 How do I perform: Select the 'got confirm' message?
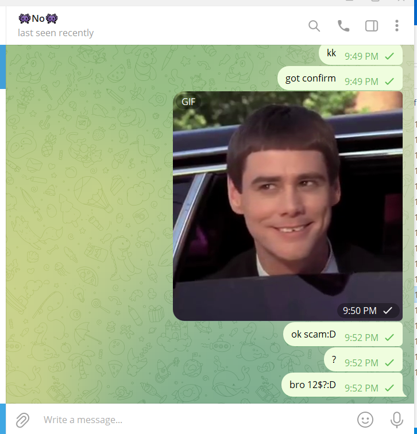pyautogui.click(x=340, y=78)
